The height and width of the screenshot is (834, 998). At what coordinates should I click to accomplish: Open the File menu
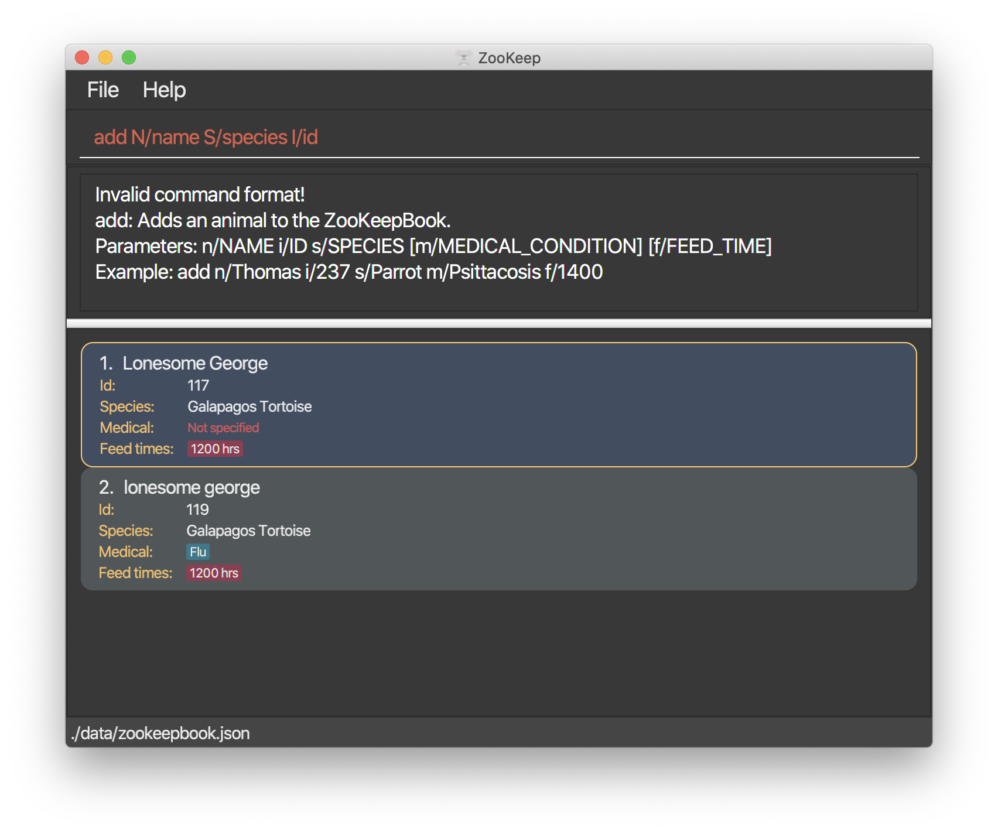[103, 90]
